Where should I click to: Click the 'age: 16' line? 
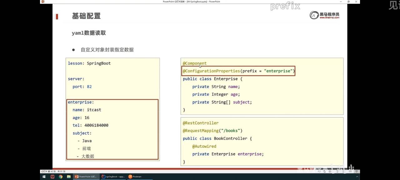point(81,117)
